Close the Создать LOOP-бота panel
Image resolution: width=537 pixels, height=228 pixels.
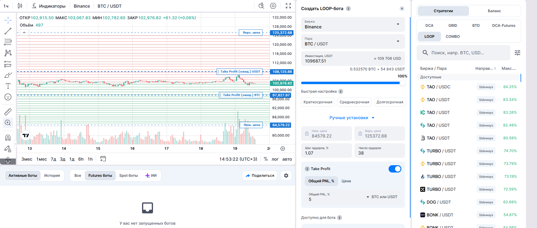pyautogui.click(x=402, y=9)
